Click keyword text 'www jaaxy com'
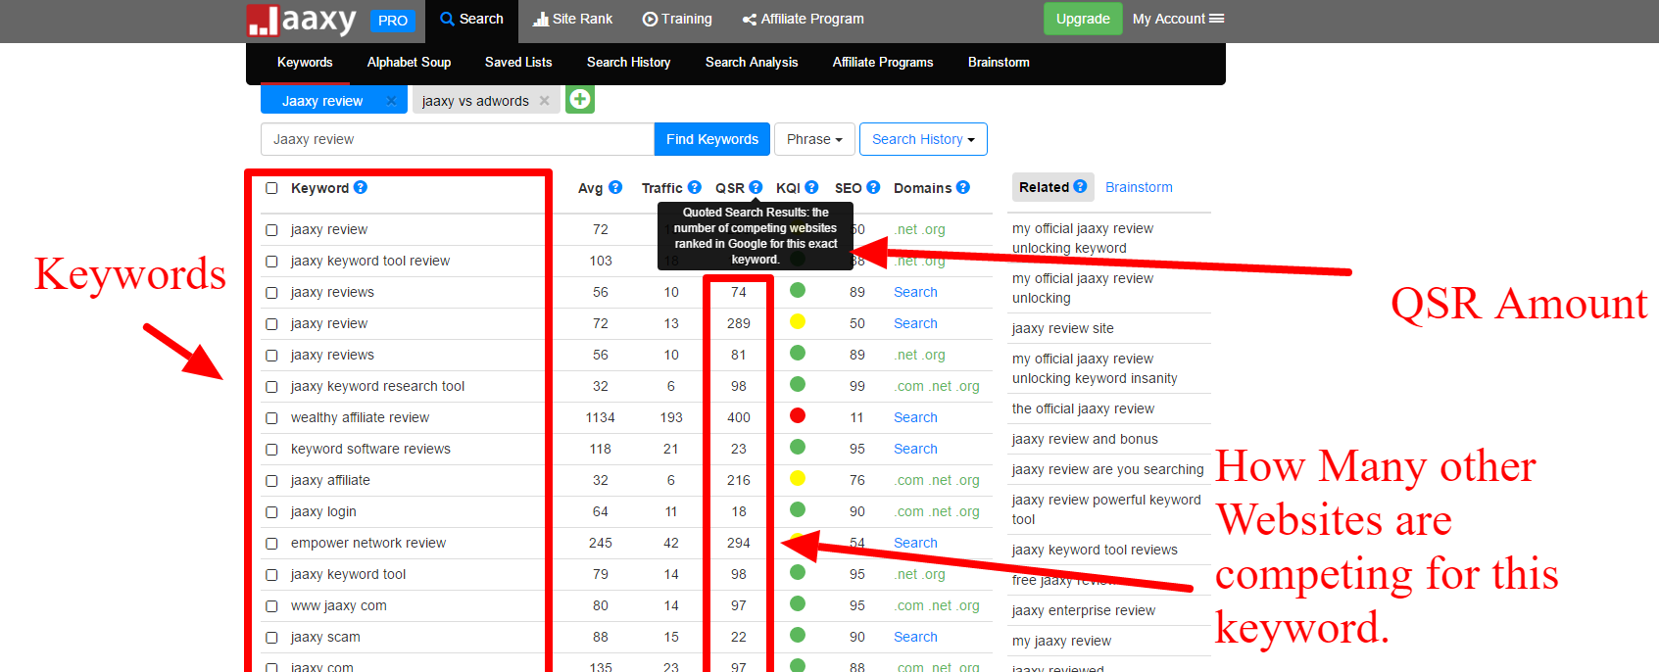 338,605
